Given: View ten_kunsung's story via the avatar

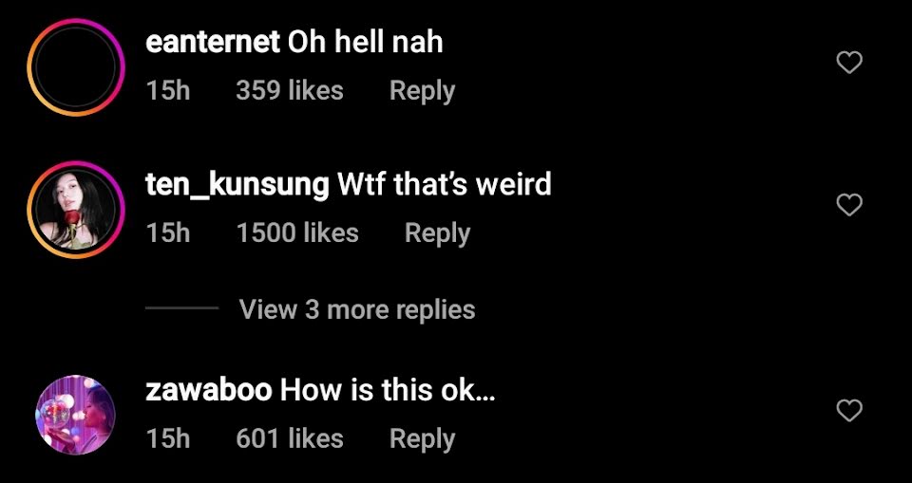Looking at the screenshot, I should click(x=76, y=210).
